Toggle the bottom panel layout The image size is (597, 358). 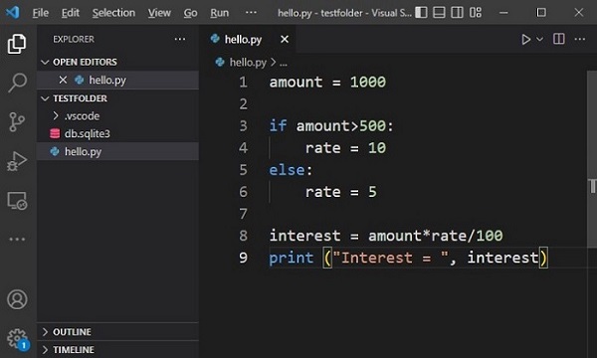pyautogui.click(x=439, y=13)
